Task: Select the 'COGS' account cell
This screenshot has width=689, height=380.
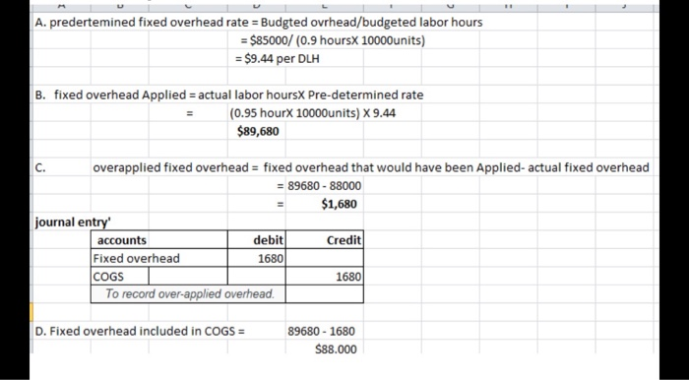Action: click(x=119, y=277)
